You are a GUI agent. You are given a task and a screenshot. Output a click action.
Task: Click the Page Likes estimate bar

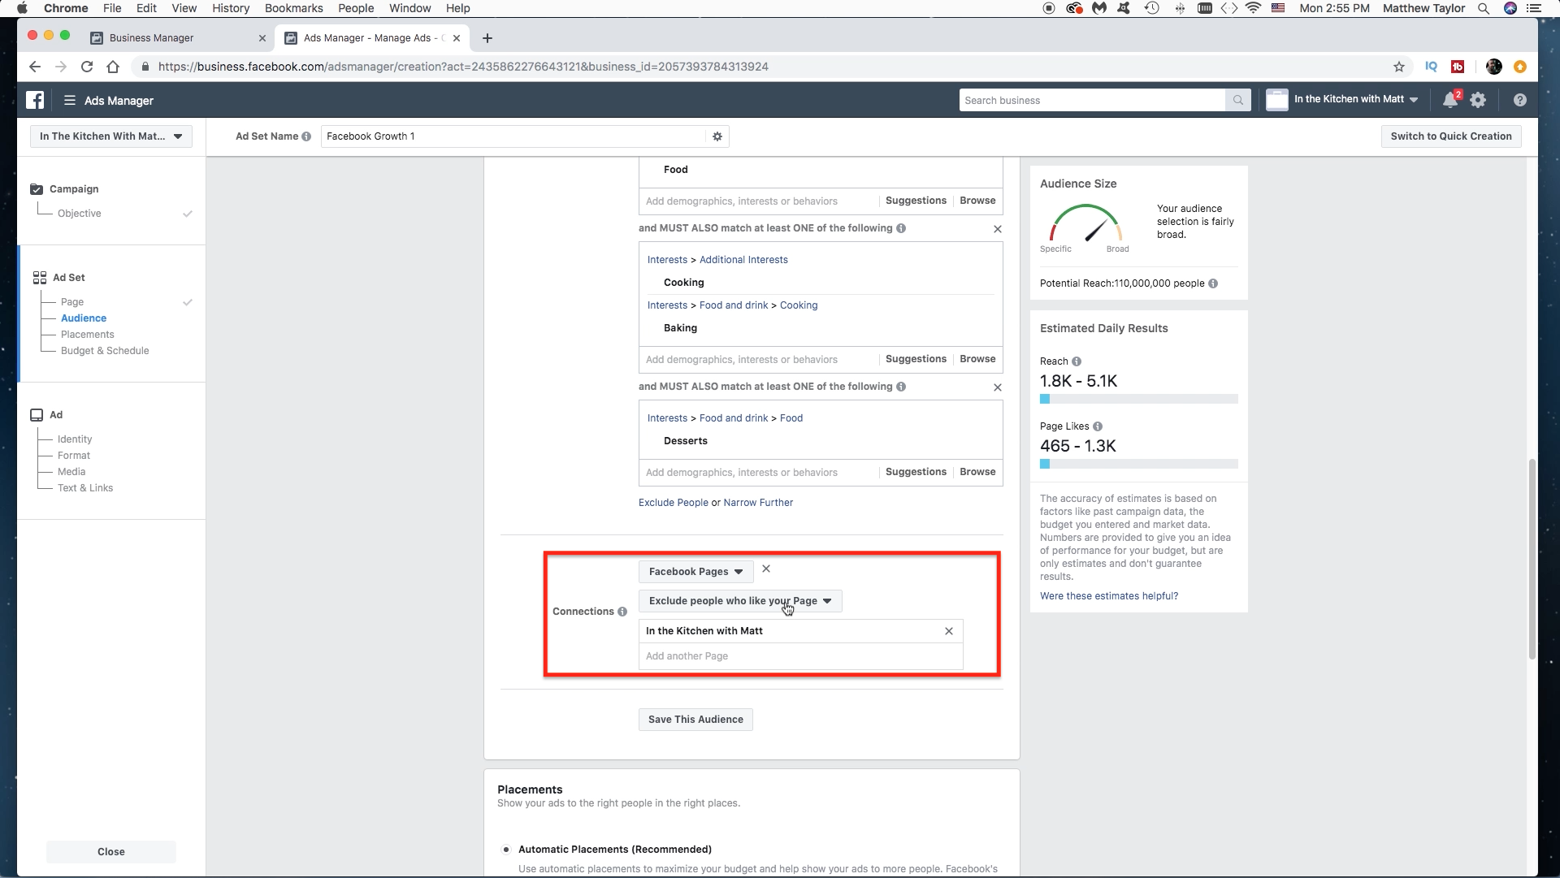coord(1139,464)
